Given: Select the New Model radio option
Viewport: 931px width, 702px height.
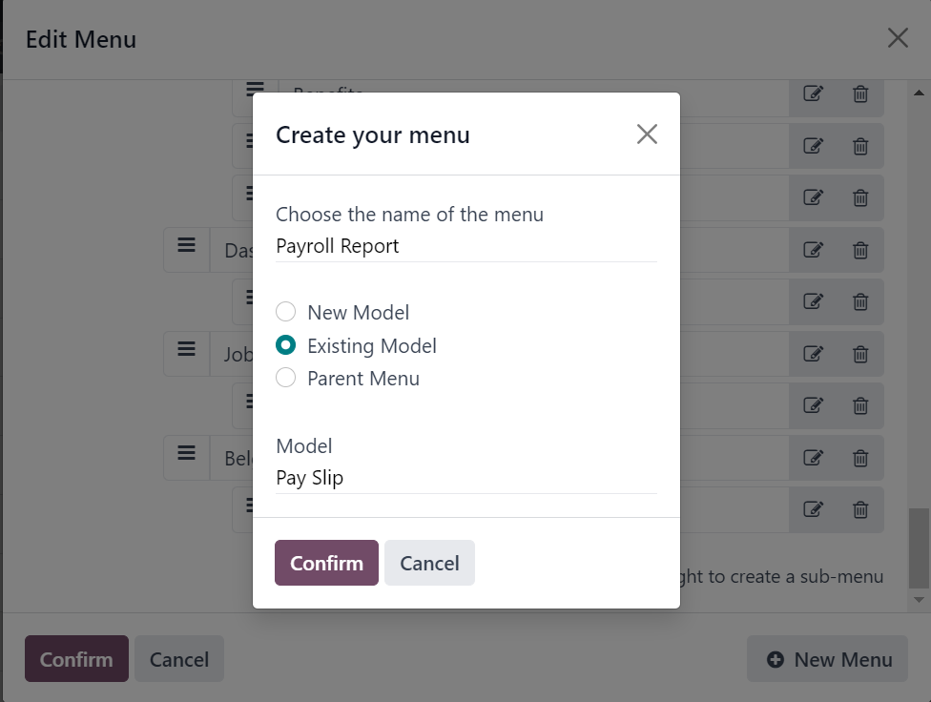Looking at the screenshot, I should [285, 312].
